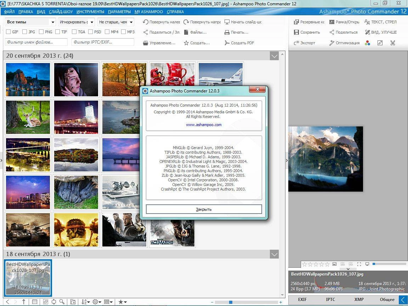Open the ФАЙЛ menu
The width and height of the screenshot is (408, 306).
point(9,12)
